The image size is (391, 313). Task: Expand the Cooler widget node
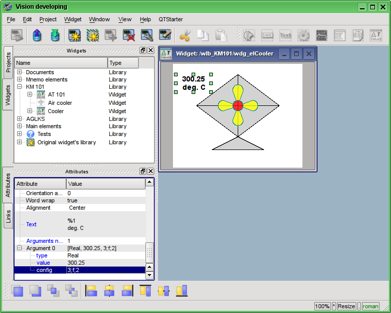[30, 111]
